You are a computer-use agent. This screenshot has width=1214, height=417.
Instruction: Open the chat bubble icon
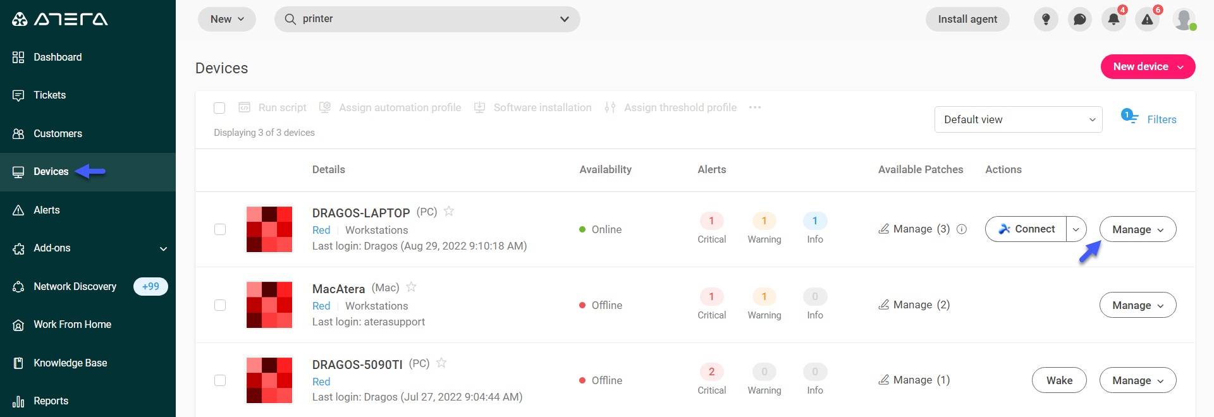tap(1080, 20)
